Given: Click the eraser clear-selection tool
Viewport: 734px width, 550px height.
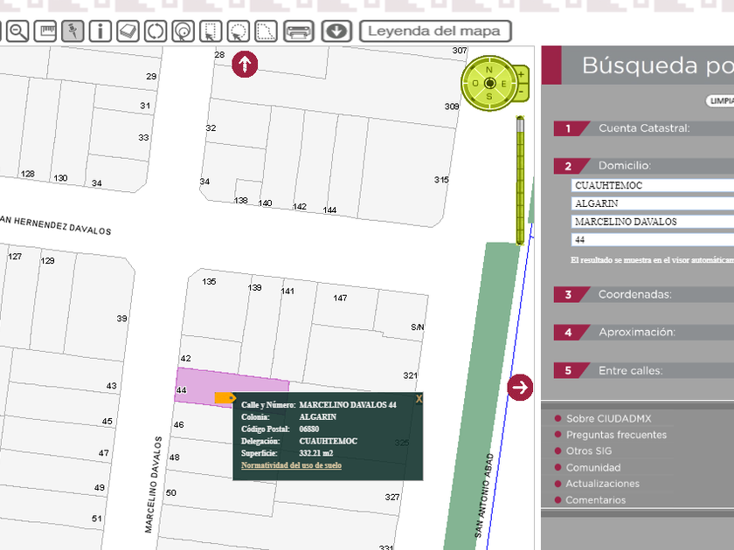Looking at the screenshot, I should [x=128, y=32].
